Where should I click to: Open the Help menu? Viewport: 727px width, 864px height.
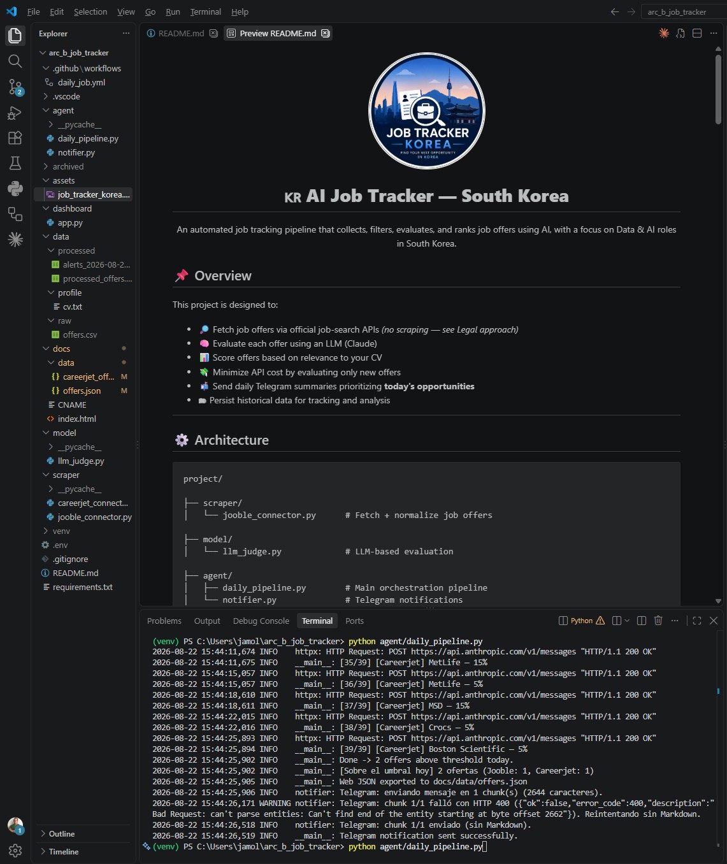click(240, 11)
